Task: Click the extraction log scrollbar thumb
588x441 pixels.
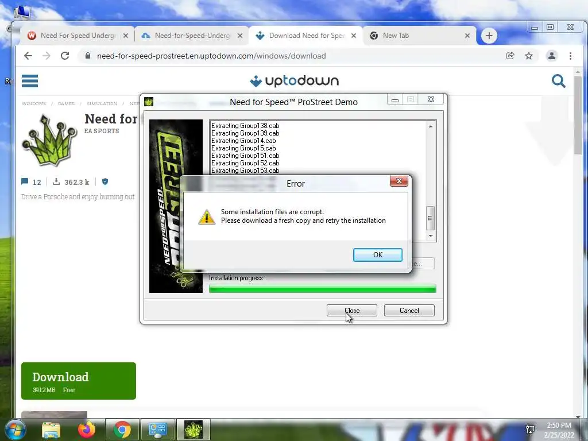Action: point(431,218)
